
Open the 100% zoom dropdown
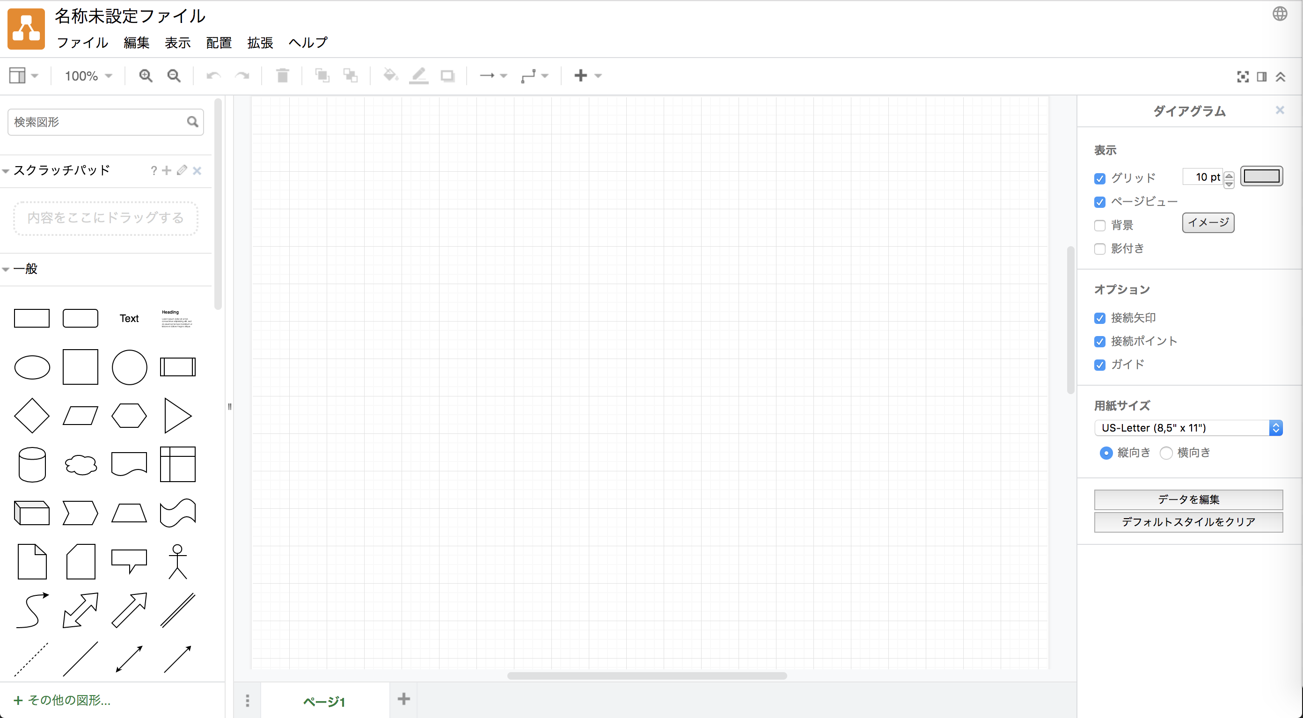point(88,76)
